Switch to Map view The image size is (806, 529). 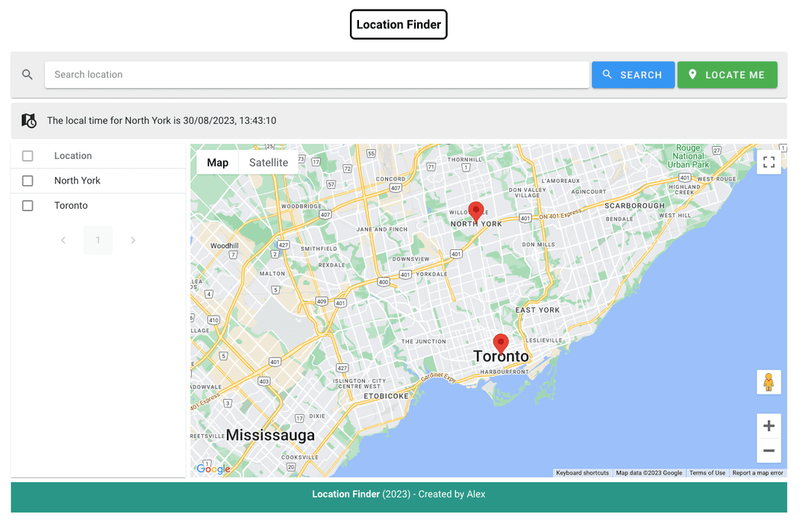click(x=217, y=162)
